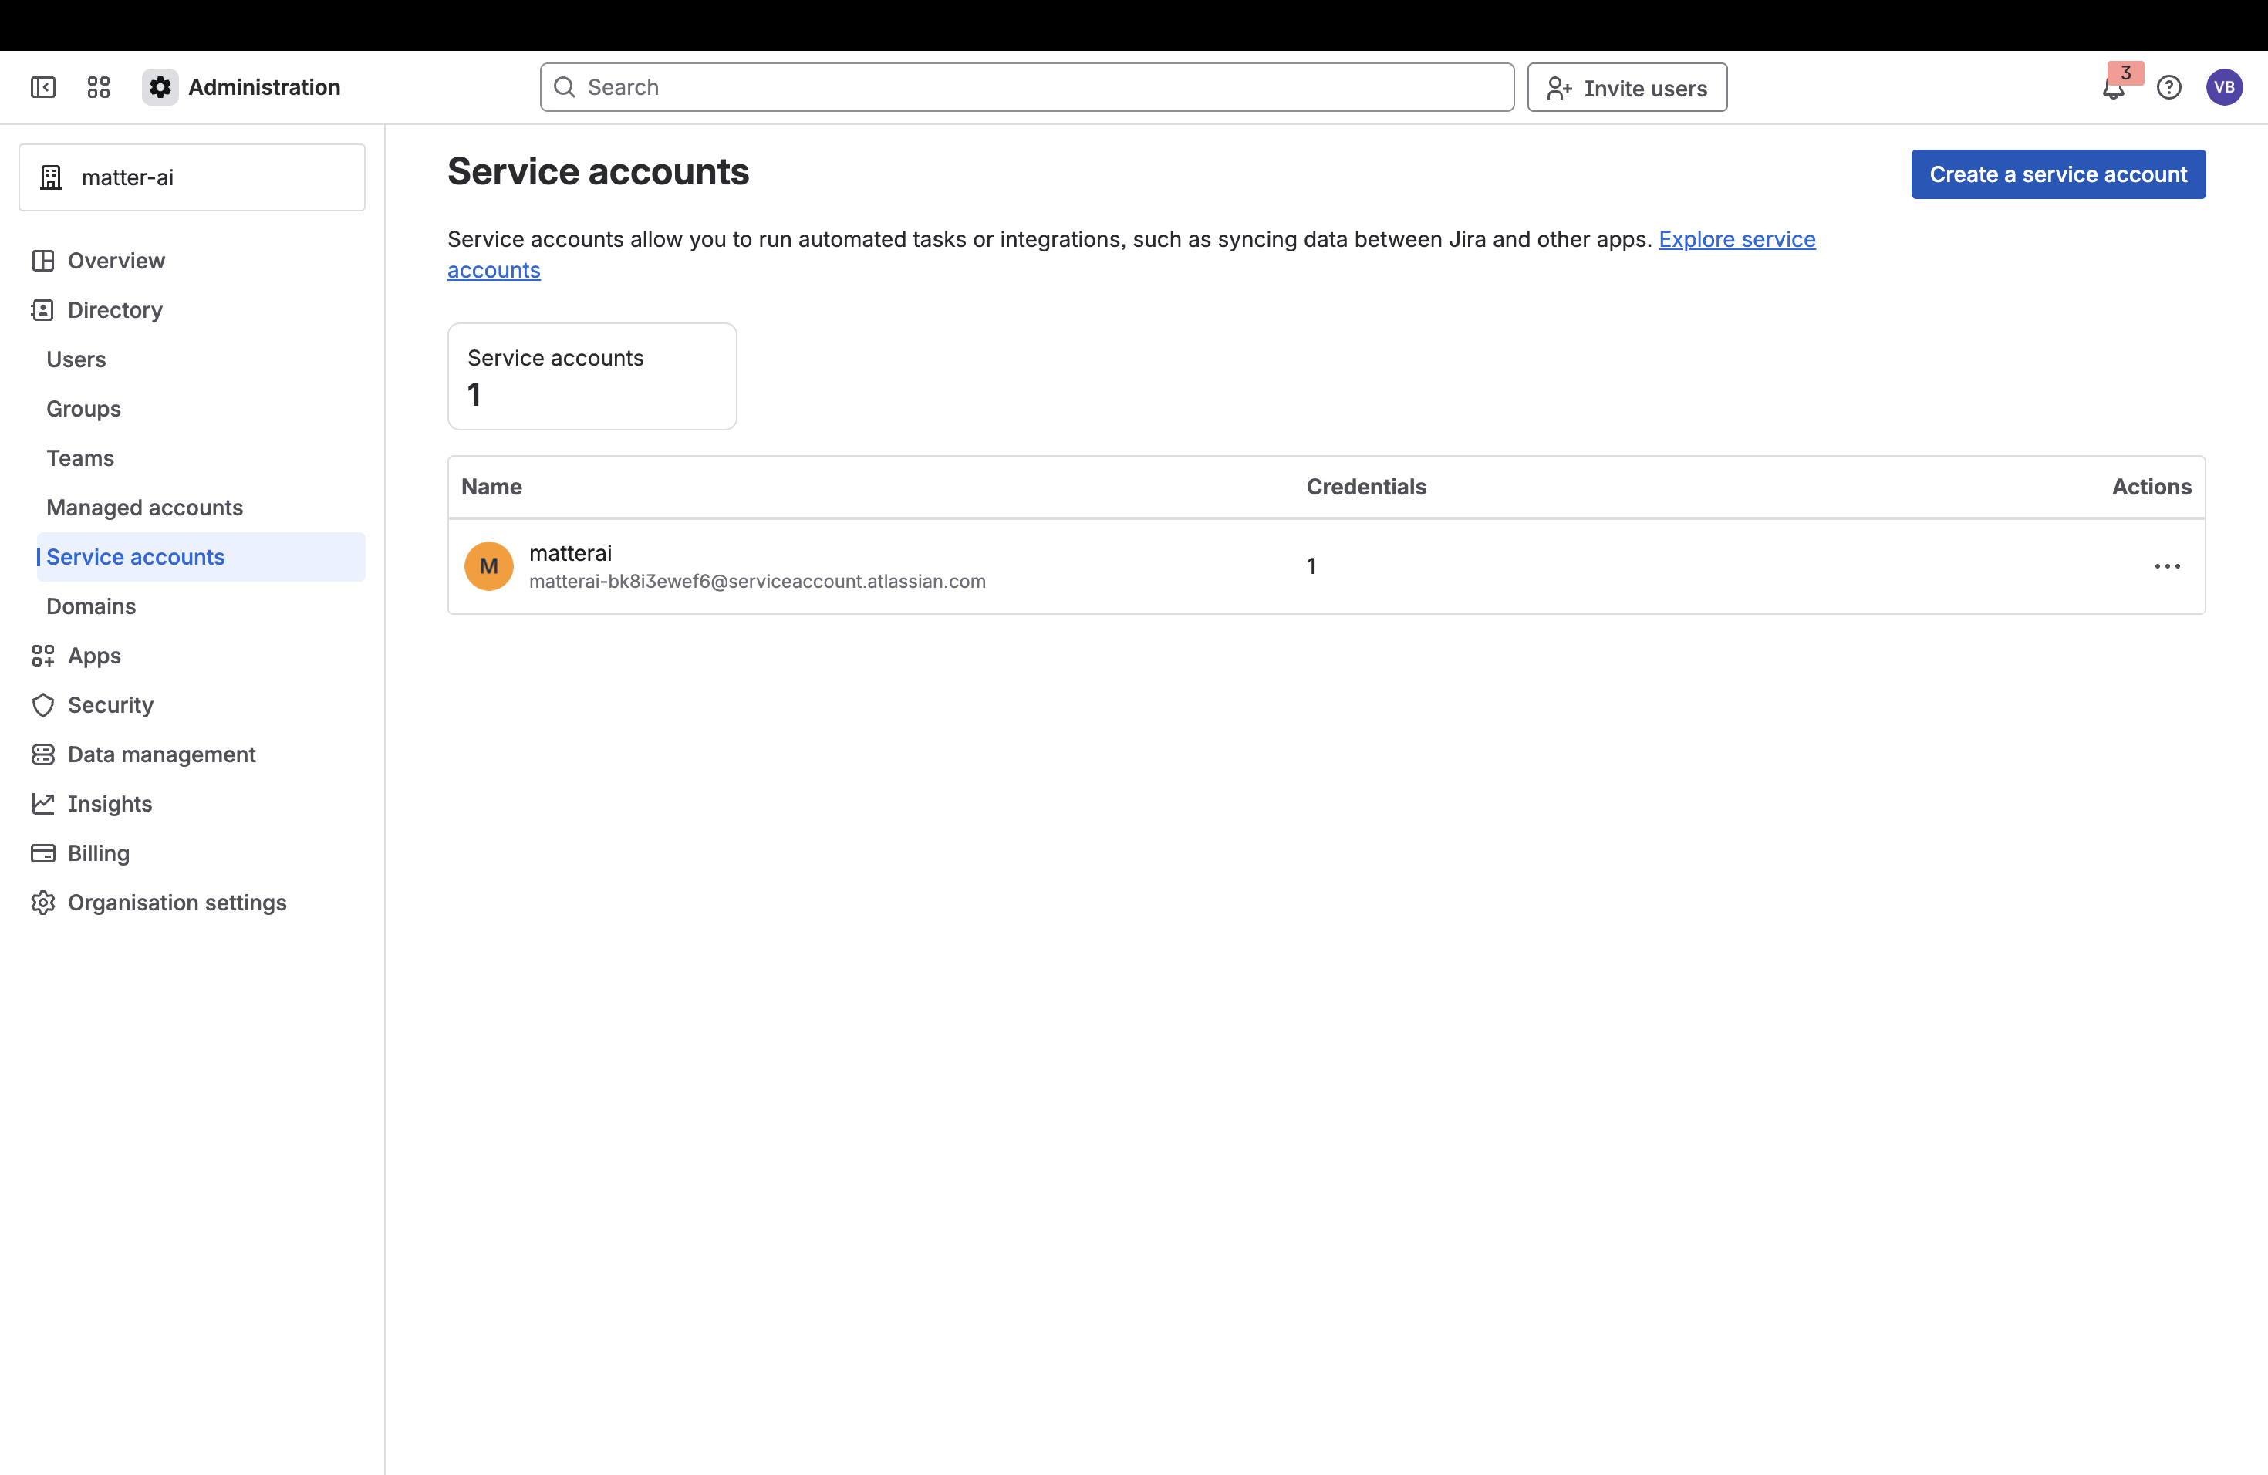Select the Service accounts summary card
The image size is (2268, 1475).
pyautogui.click(x=592, y=376)
